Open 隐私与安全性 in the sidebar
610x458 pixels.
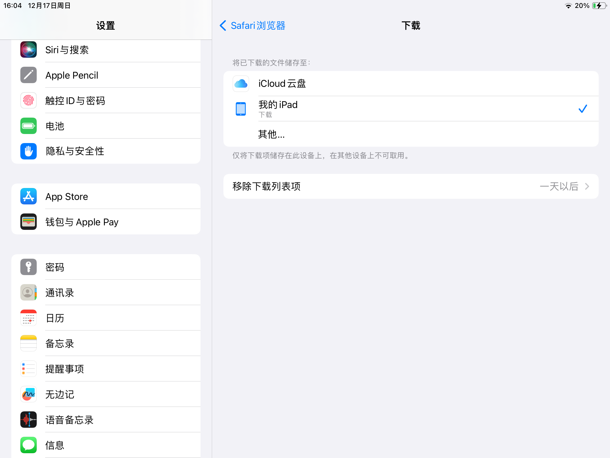[75, 151]
